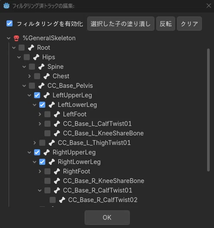Image resolution: width=214 pixels, height=228 pixels.
Task: Click the bone icon next to Root
Action: pyautogui.click(x=31, y=48)
